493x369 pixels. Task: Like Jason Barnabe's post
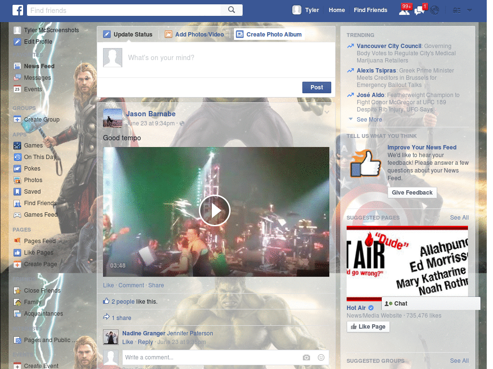tap(108, 285)
